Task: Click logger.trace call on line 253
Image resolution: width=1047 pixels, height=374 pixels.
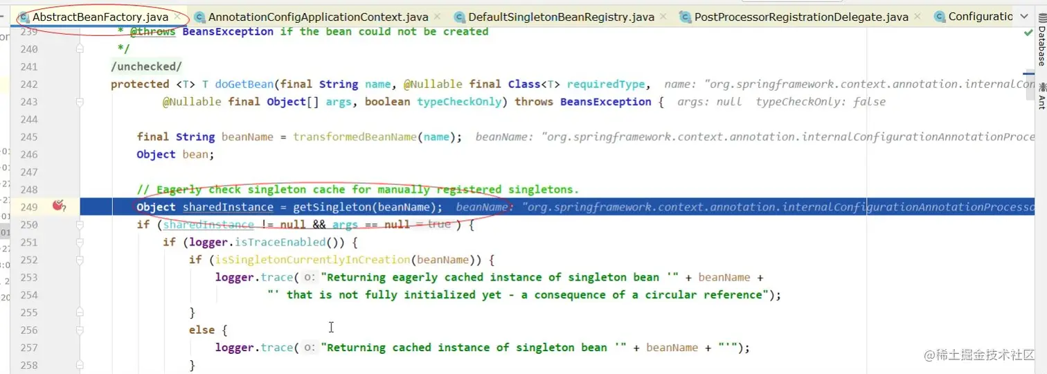Action: coord(256,277)
